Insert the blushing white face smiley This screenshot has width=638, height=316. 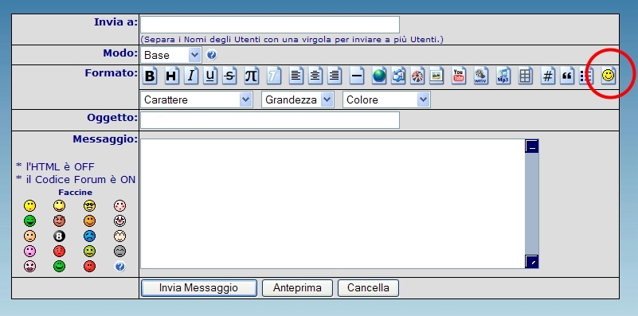pos(119,206)
